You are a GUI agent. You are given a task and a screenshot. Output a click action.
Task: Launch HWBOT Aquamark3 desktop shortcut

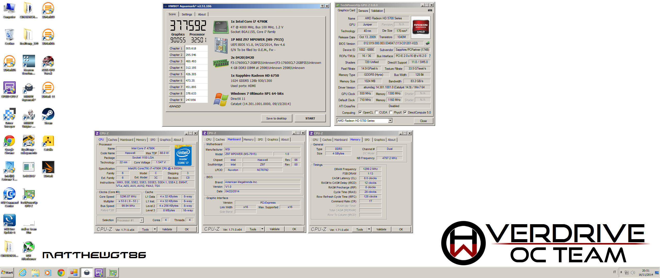(x=29, y=91)
